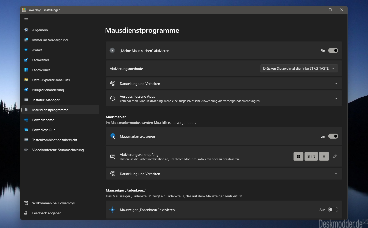Click Feedback abgeben link
The width and height of the screenshot is (368, 228).
tap(60, 213)
